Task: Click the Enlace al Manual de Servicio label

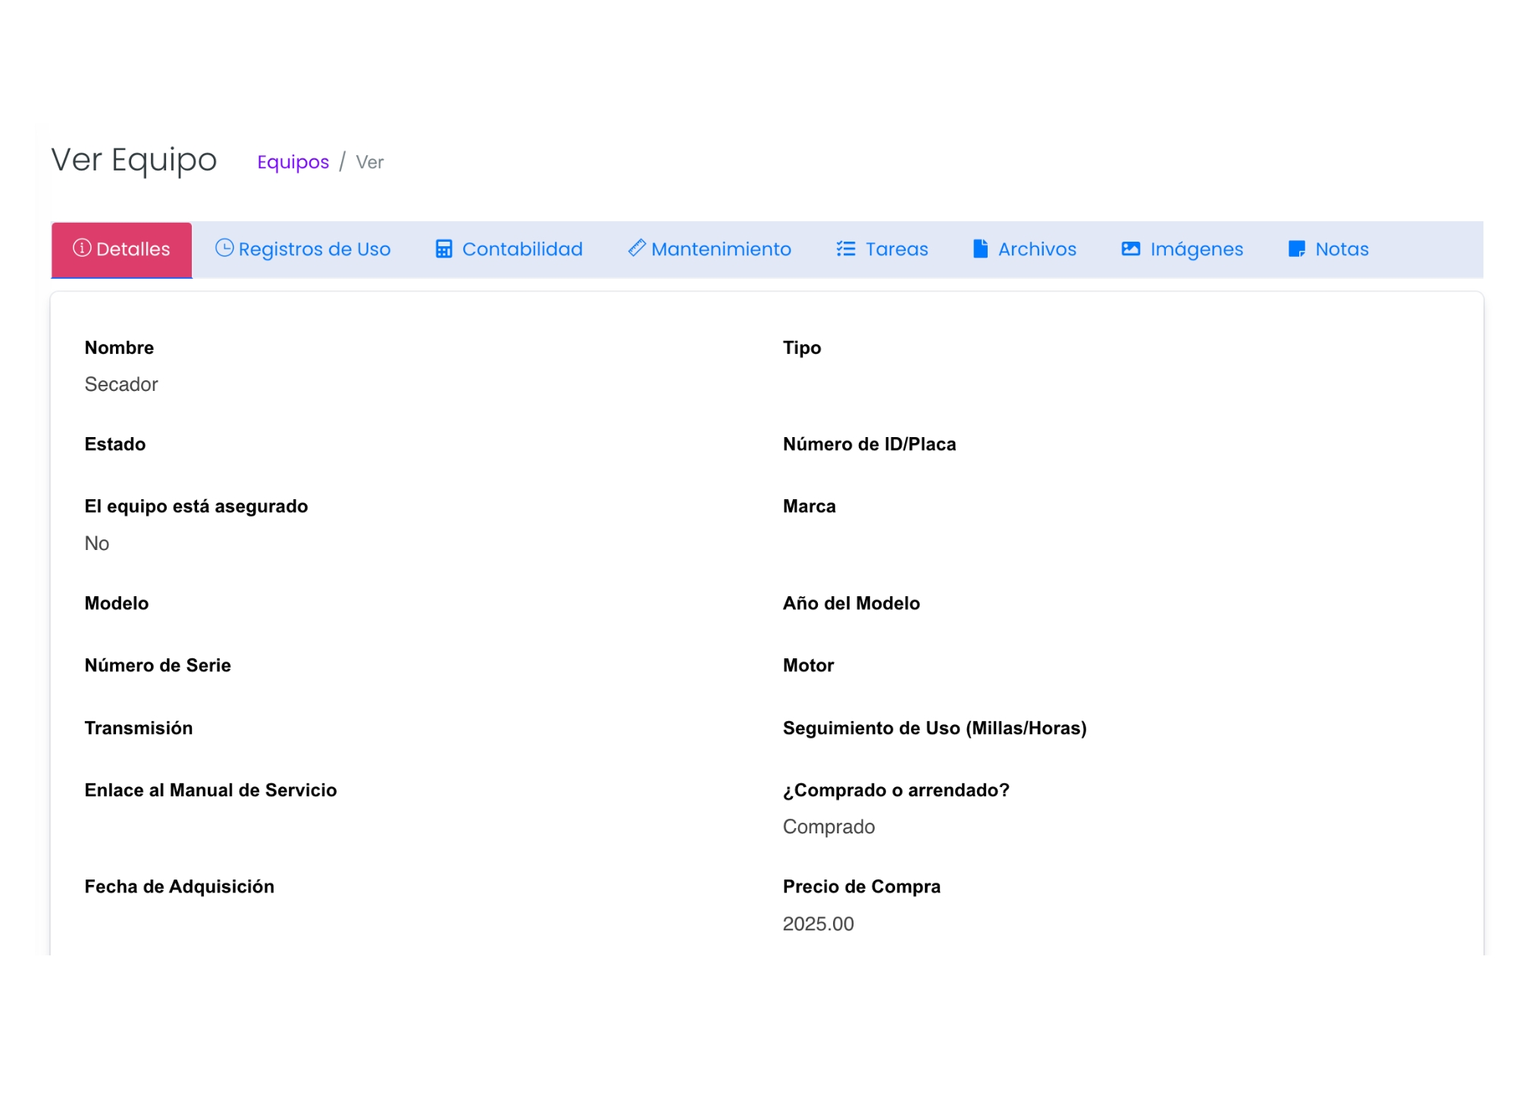Action: click(x=211, y=791)
